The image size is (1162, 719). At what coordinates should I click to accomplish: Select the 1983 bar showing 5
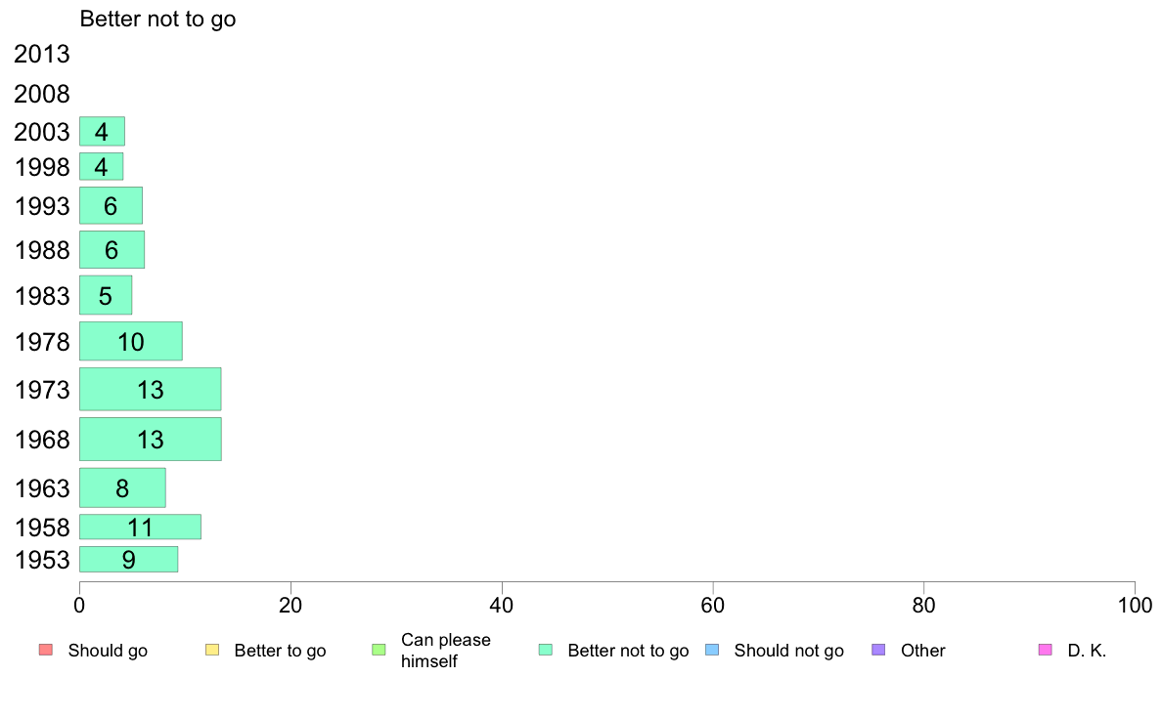[106, 295]
